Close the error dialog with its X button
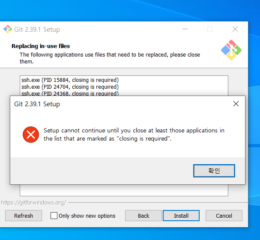 coord(236,104)
